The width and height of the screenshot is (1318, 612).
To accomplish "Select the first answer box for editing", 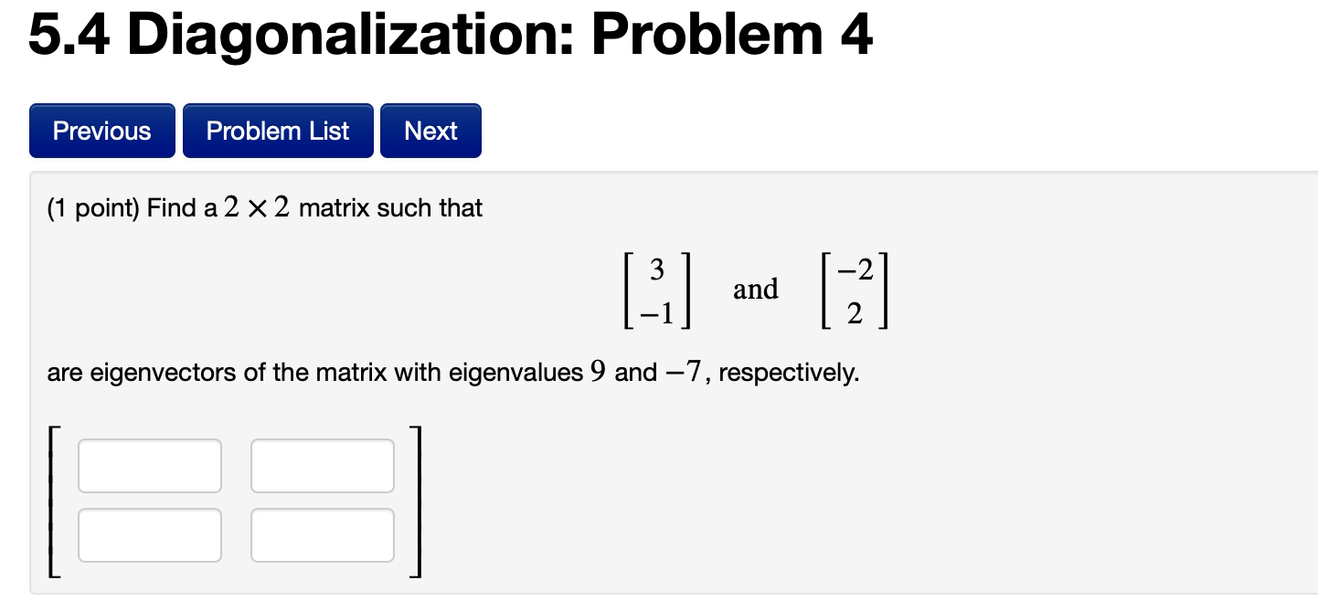I will [x=149, y=465].
